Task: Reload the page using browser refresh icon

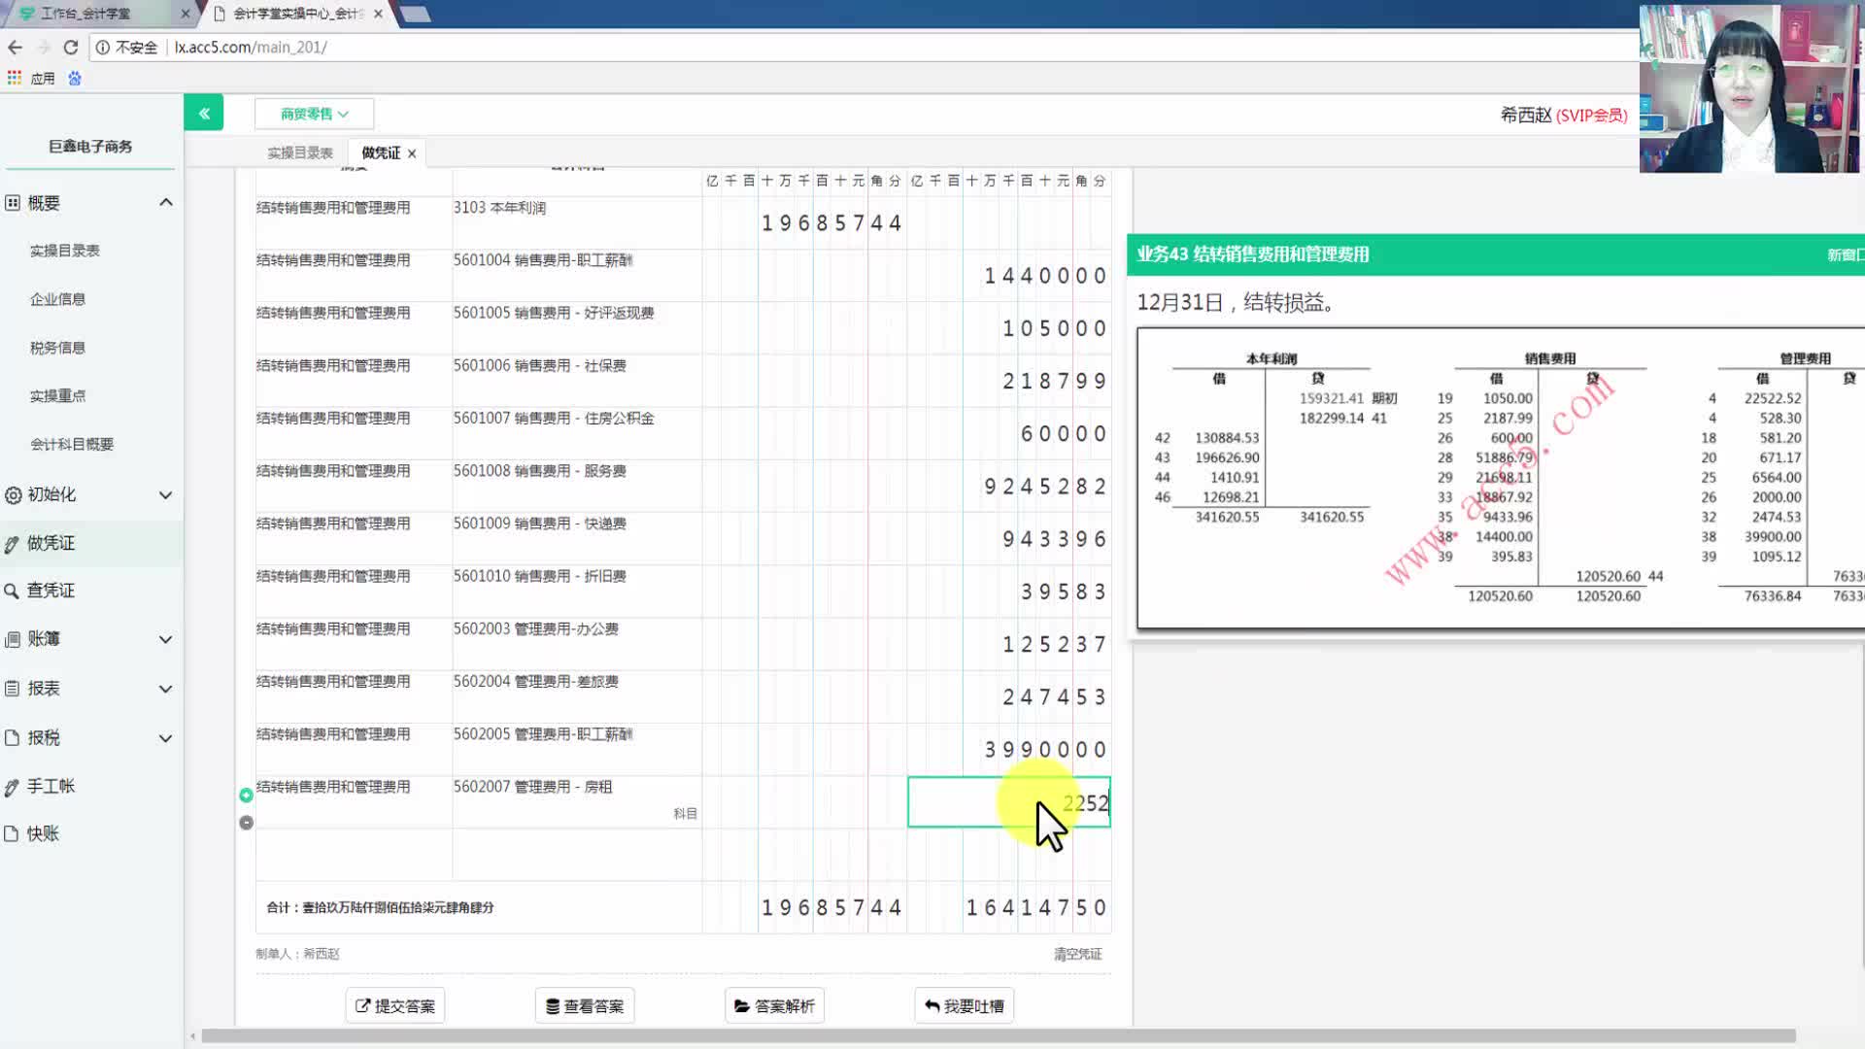Action: pyautogui.click(x=70, y=47)
